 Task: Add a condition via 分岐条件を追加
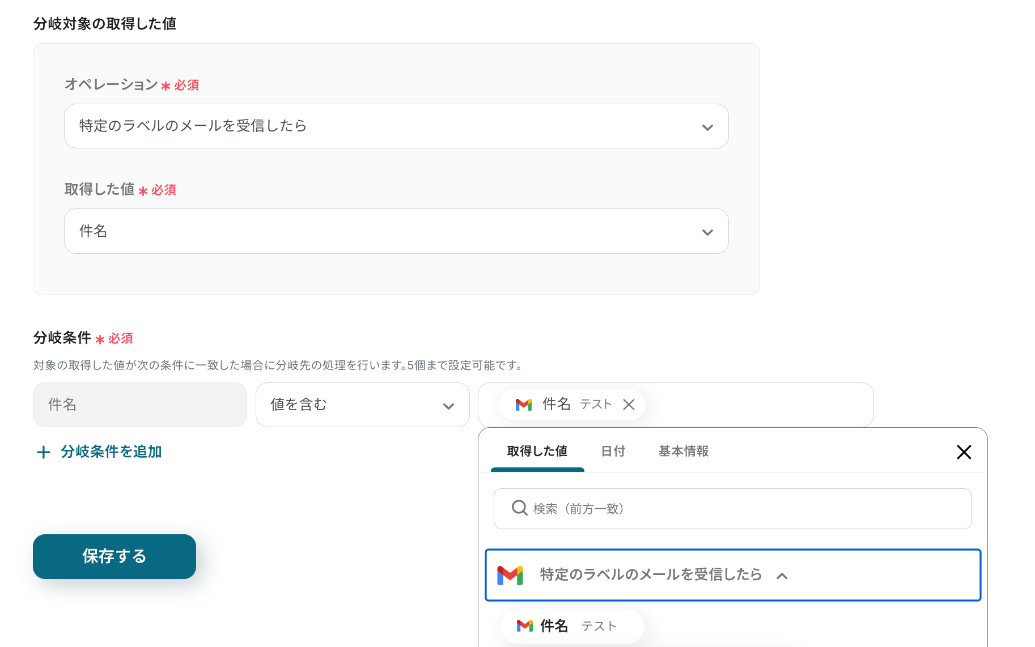pyautogui.click(x=100, y=452)
